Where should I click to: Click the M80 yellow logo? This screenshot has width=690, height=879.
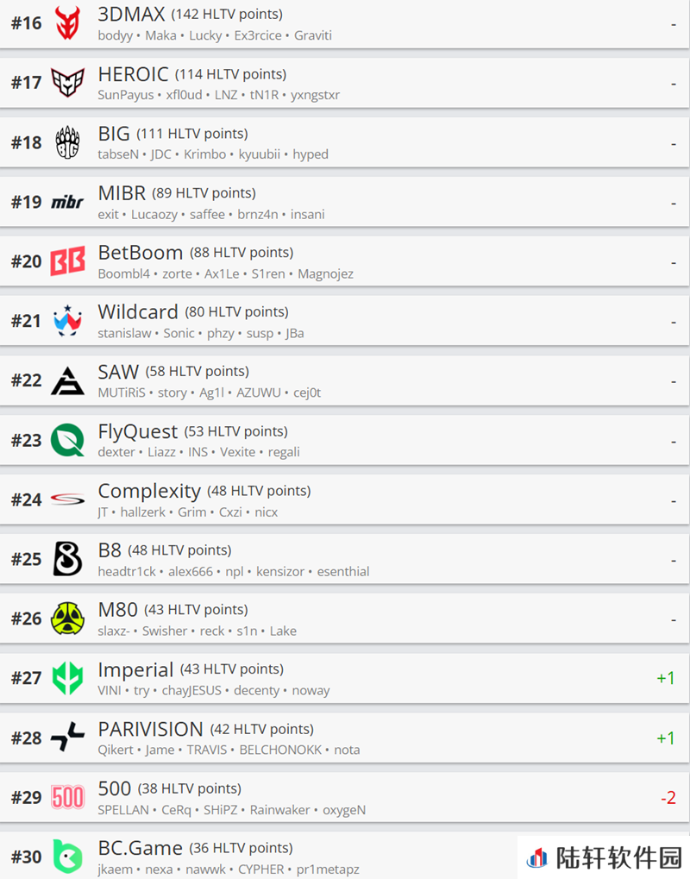(x=67, y=618)
